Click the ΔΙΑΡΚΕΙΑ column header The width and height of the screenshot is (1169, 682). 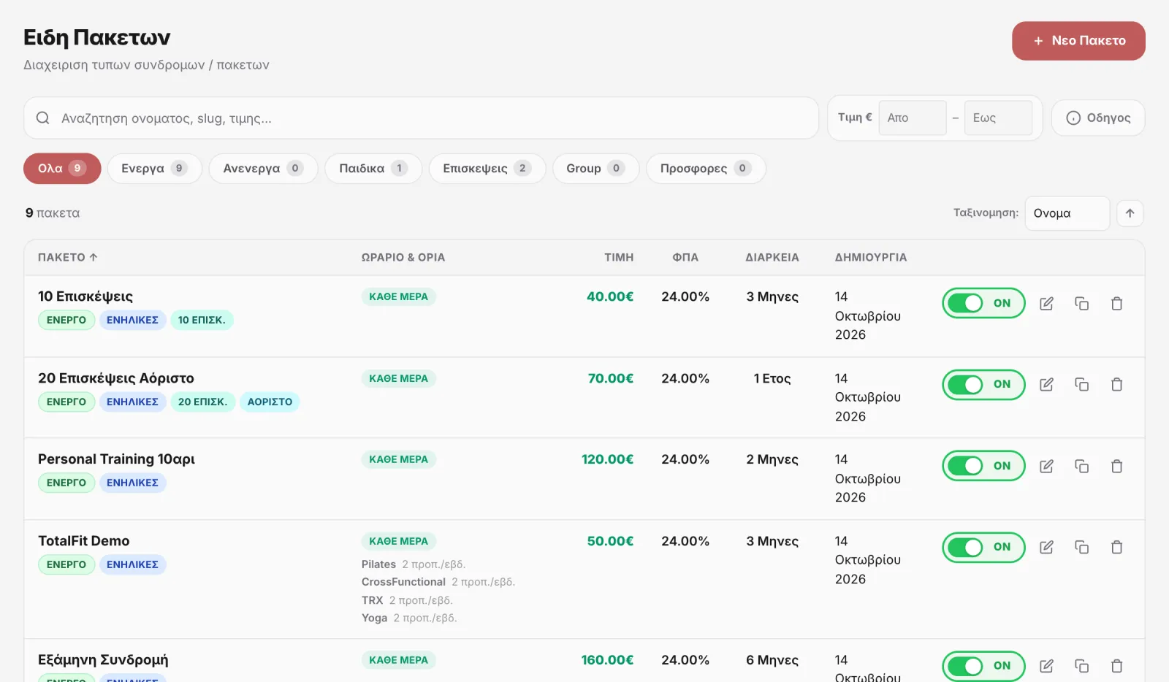(x=772, y=257)
